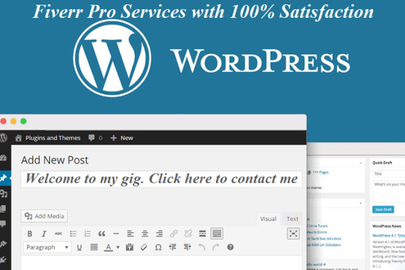This screenshot has height=270, width=405.
Task: Open keyboard shortcuts help
Action: [230, 247]
